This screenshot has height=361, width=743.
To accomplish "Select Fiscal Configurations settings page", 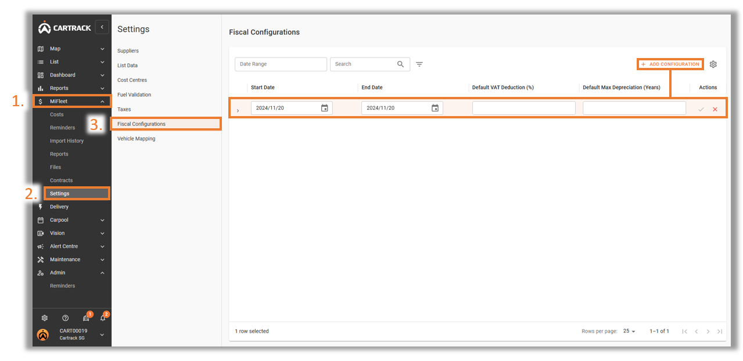I will [166, 124].
